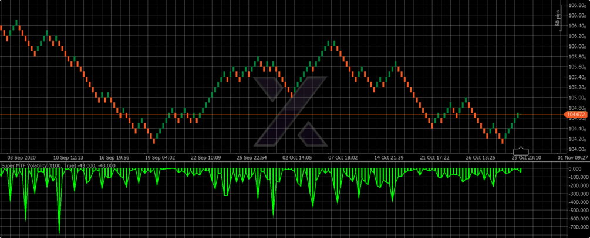The width and height of the screenshot is (590, 238).
Task: Click the 16 Sep 19:56 time label
Action: click(114, 158)
